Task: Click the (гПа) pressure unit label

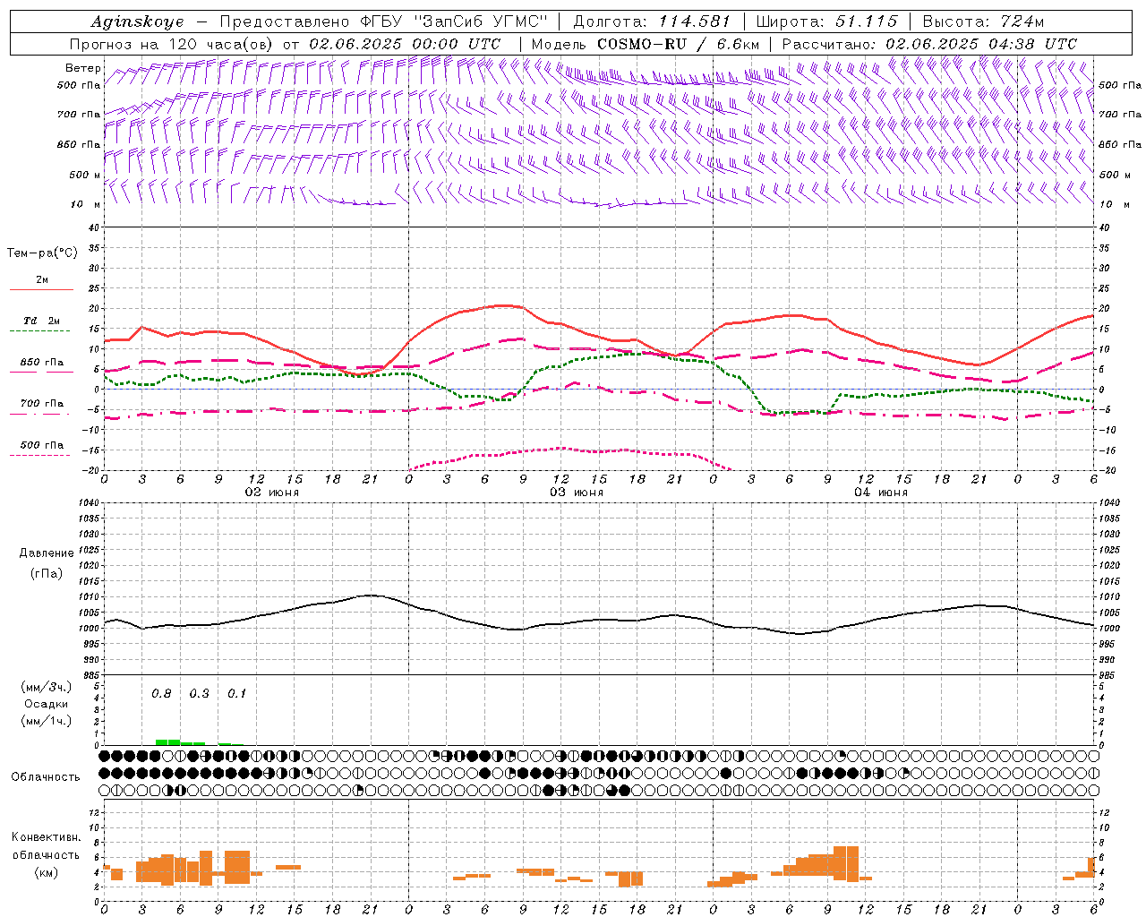Action: 47,573
